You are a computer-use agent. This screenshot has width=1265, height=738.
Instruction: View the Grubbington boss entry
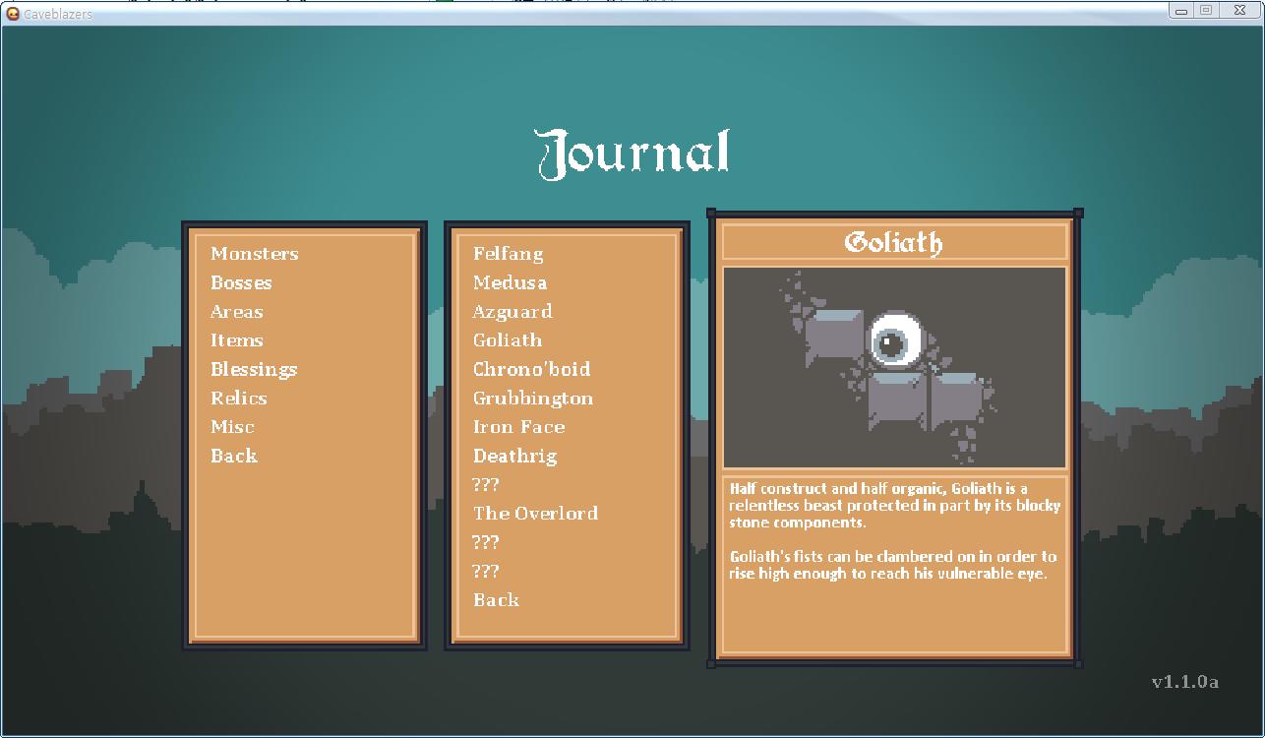[532, 399]
